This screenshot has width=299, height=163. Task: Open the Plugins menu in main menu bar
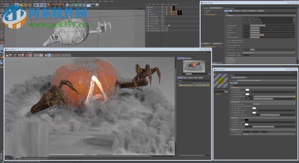pyautogui.click(x=87, y=1)
